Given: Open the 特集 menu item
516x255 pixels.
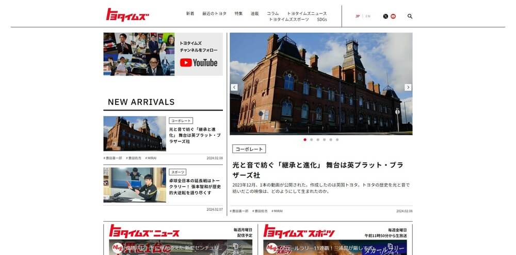Looking at the screenshot, I should click(x=238, y=13).
